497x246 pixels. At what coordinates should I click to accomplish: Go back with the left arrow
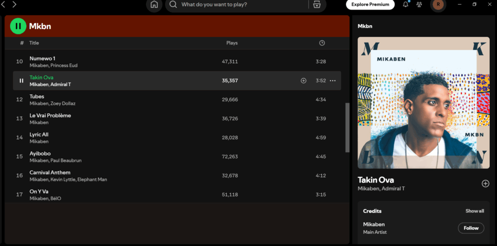point(3,4)
